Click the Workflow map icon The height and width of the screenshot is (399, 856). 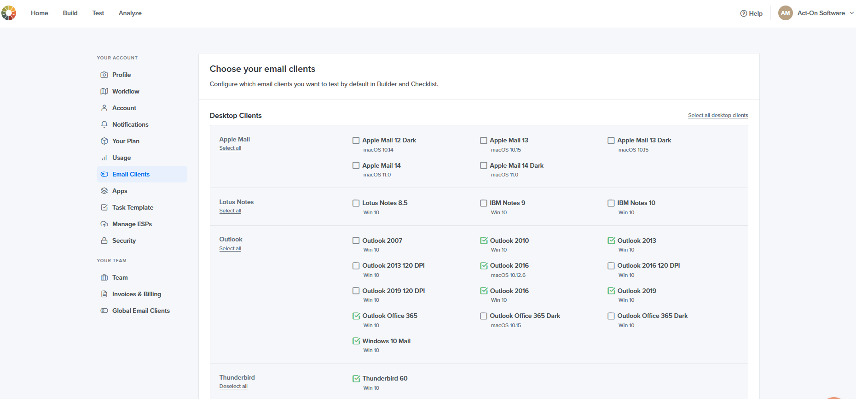click(104, 91)
